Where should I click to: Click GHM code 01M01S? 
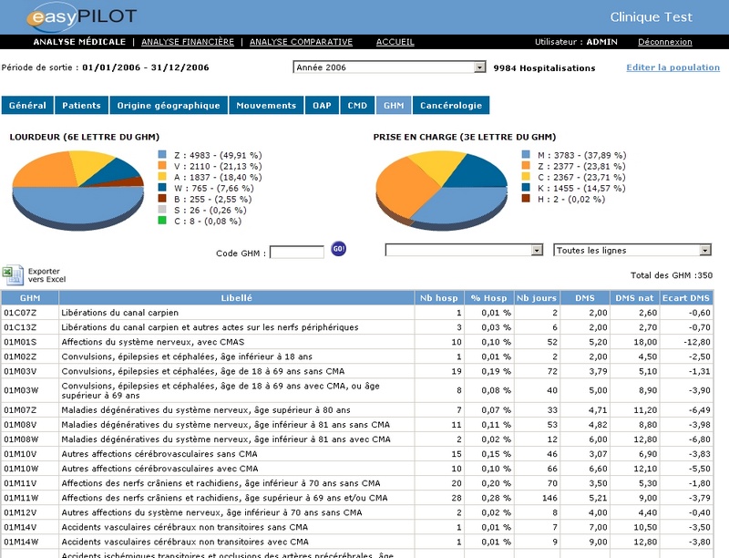click(20, 342)
